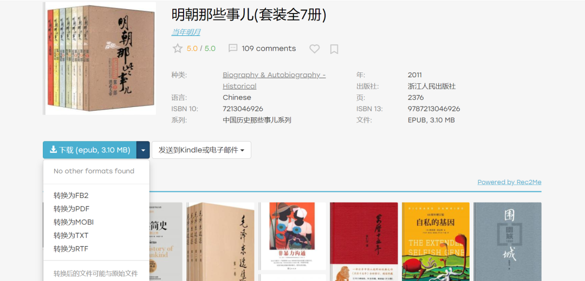Image resolution: width=585 pixels, height=281 pixels.
Task: Bookmark this book with the bookmark icon
Action: point(334,49)
